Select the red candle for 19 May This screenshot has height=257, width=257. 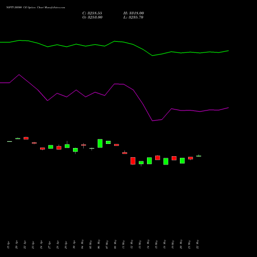pyautogui.click(x=174, y=158)
